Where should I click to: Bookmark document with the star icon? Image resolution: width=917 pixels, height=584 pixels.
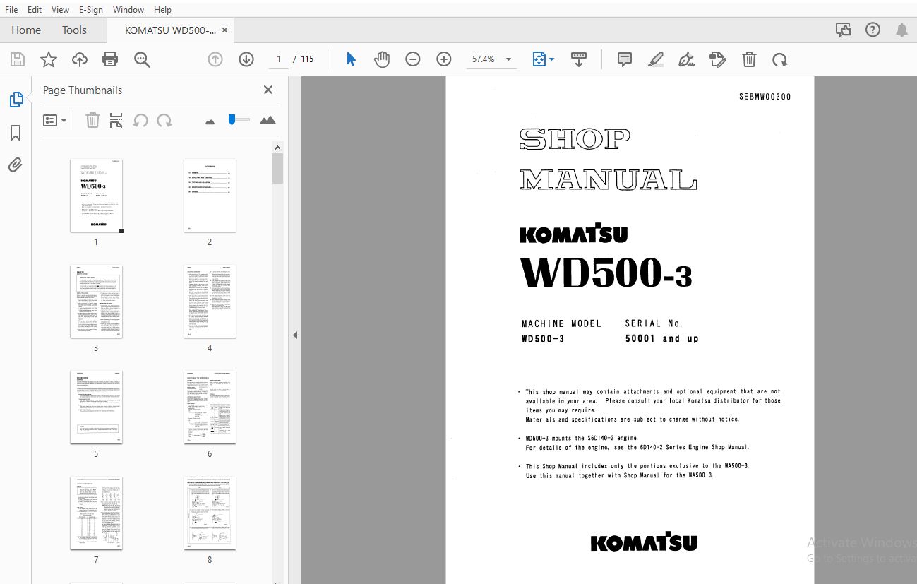click(48, 59)
